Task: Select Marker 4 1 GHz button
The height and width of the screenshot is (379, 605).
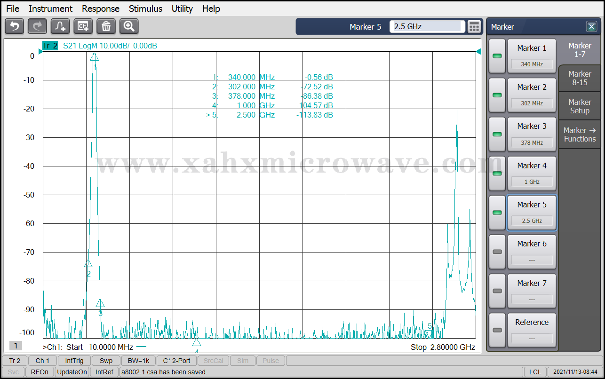Action: coord(532,174)
